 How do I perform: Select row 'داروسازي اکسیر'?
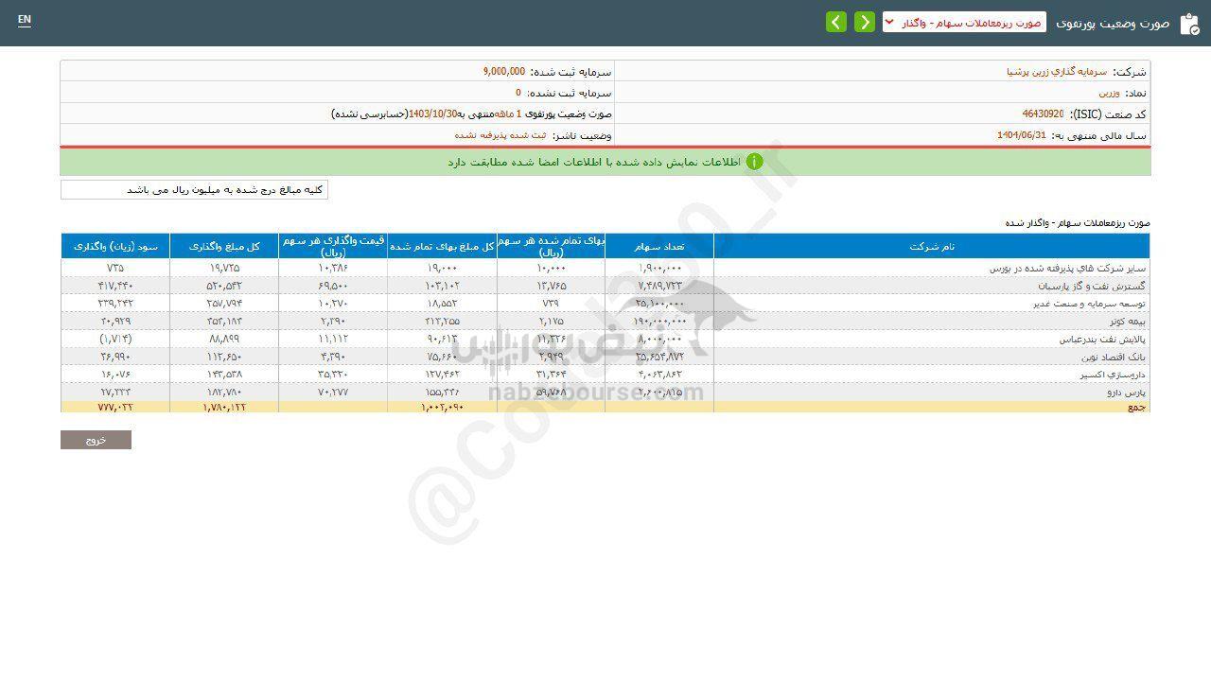(x=605, y=375)
